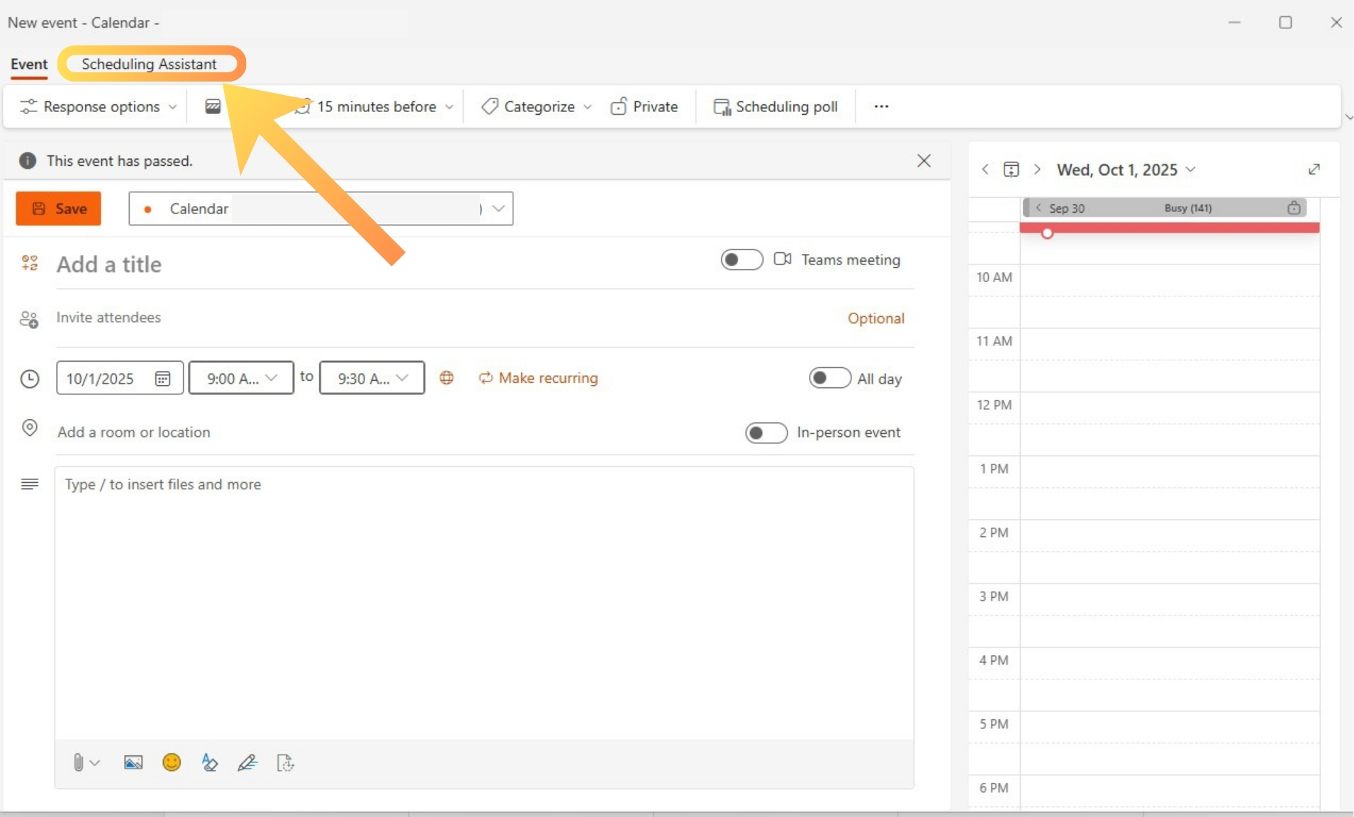Go to previous day in calendar pane
This screenshot has height=817, width=1354.
click(985, 169)
